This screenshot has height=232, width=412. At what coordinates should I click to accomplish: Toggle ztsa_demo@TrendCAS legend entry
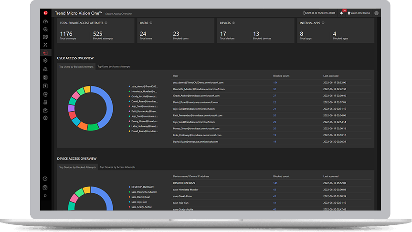click(x=144, y=86)
